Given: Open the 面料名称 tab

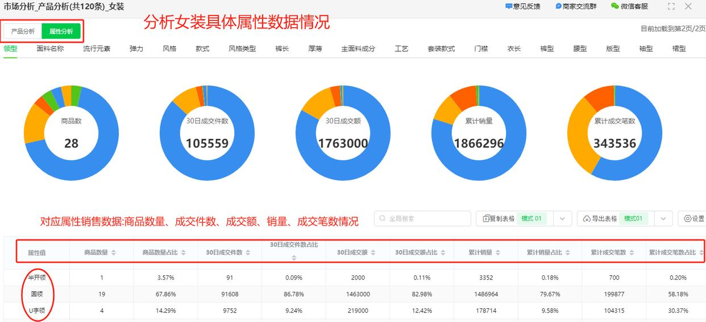Looking at the screenshot, I should point(50,49).
